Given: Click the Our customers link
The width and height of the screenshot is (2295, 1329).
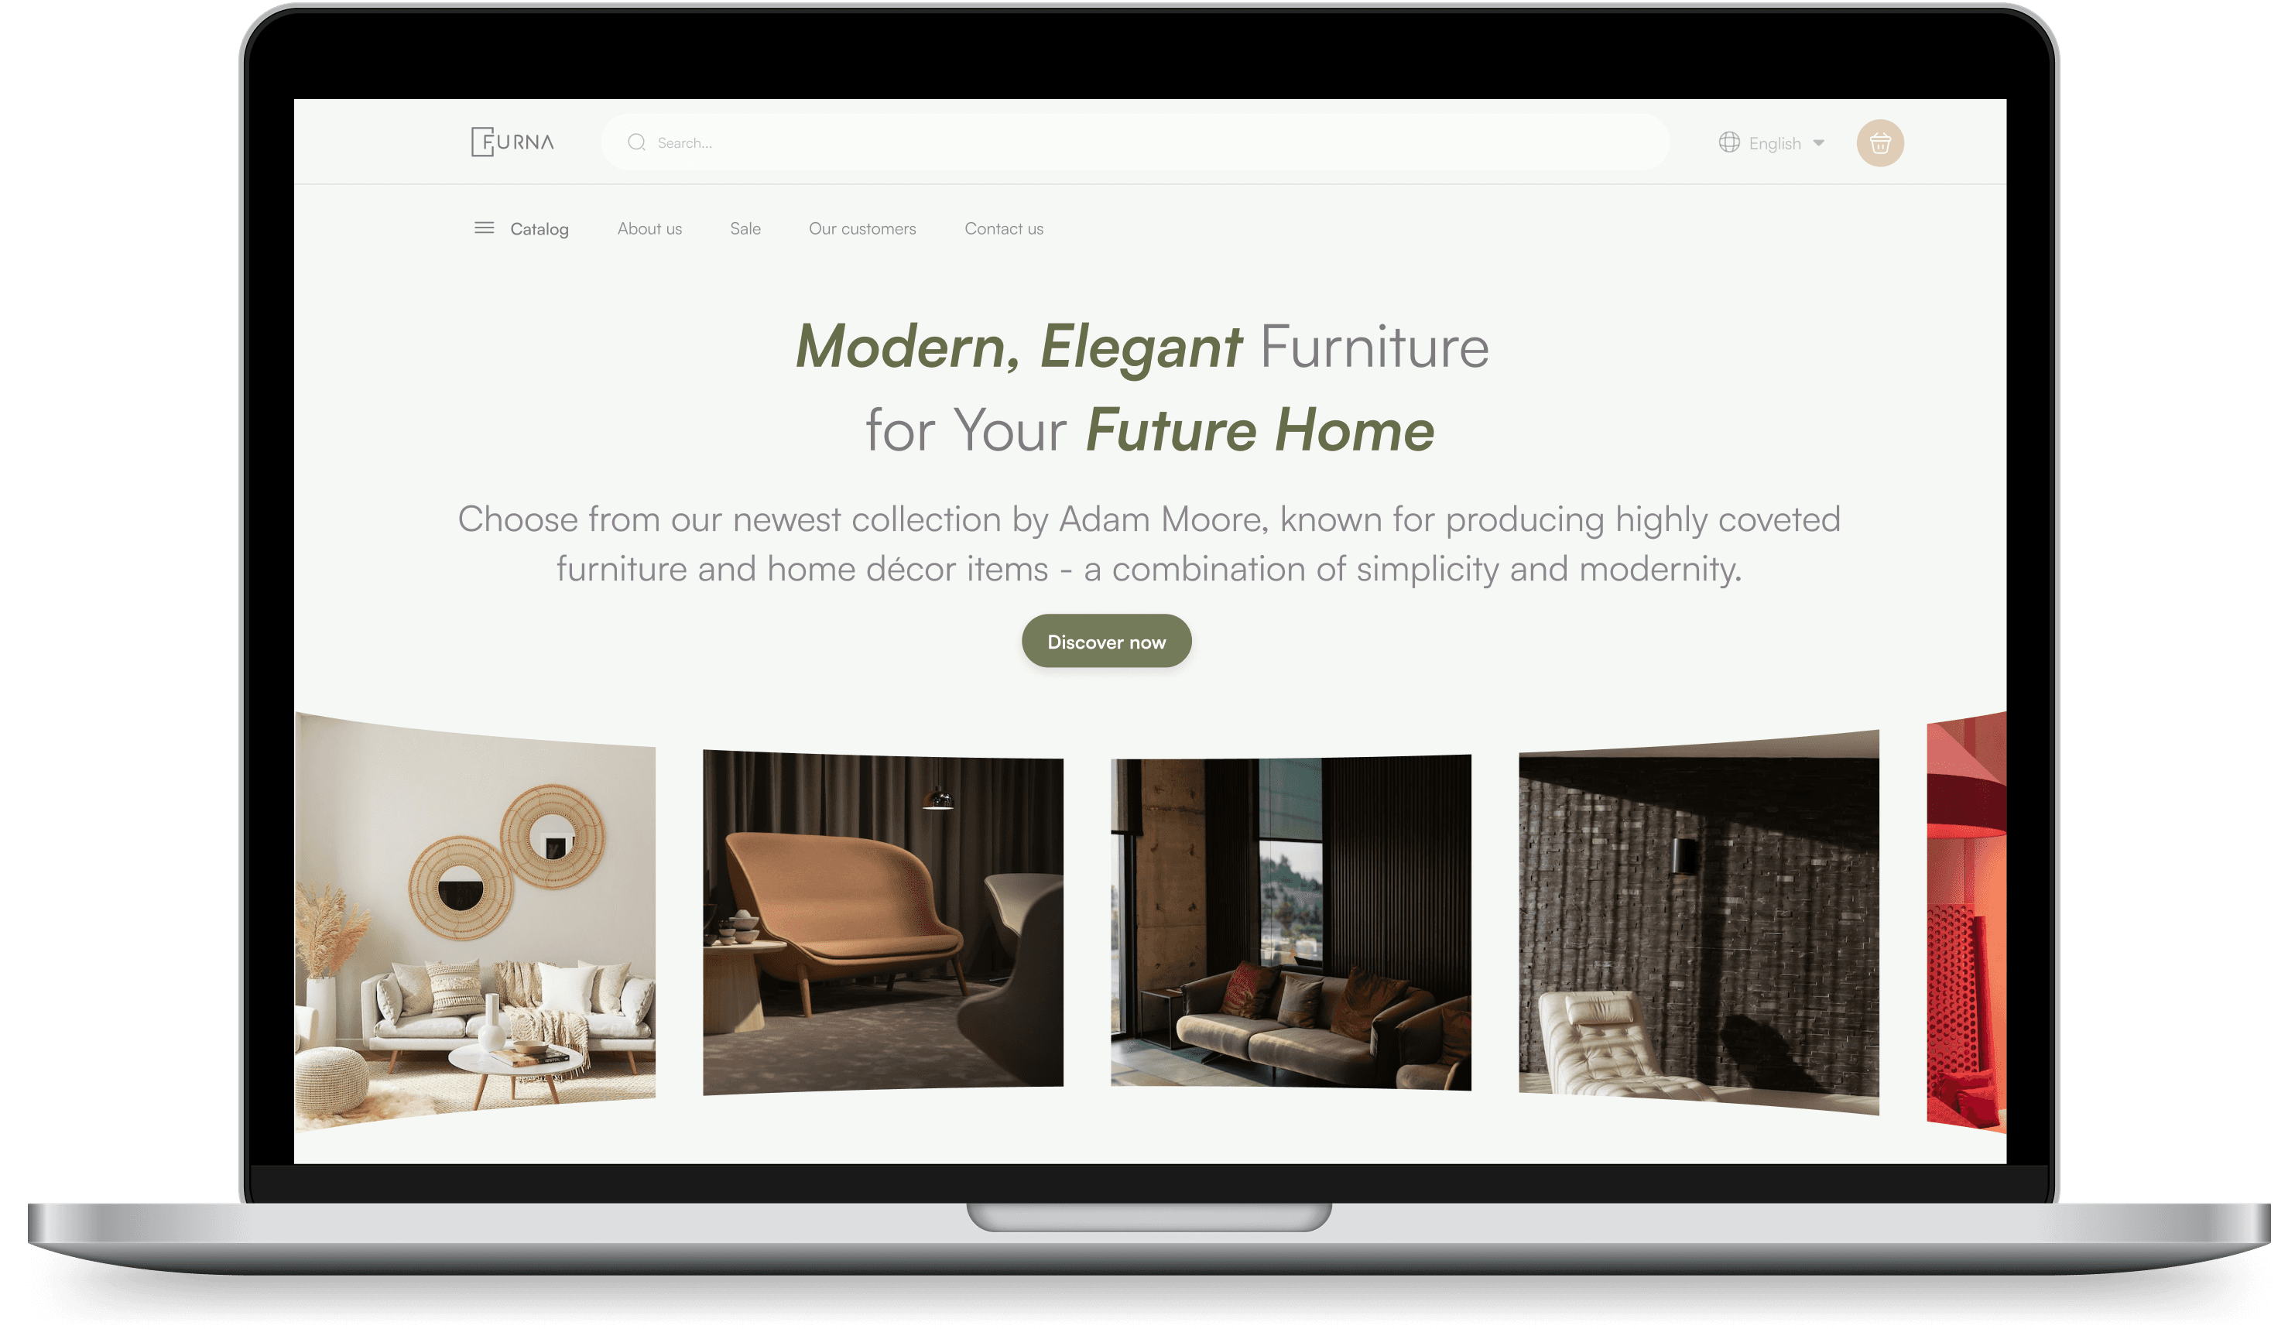Looking at the screenshot, I should coord(862,228).
